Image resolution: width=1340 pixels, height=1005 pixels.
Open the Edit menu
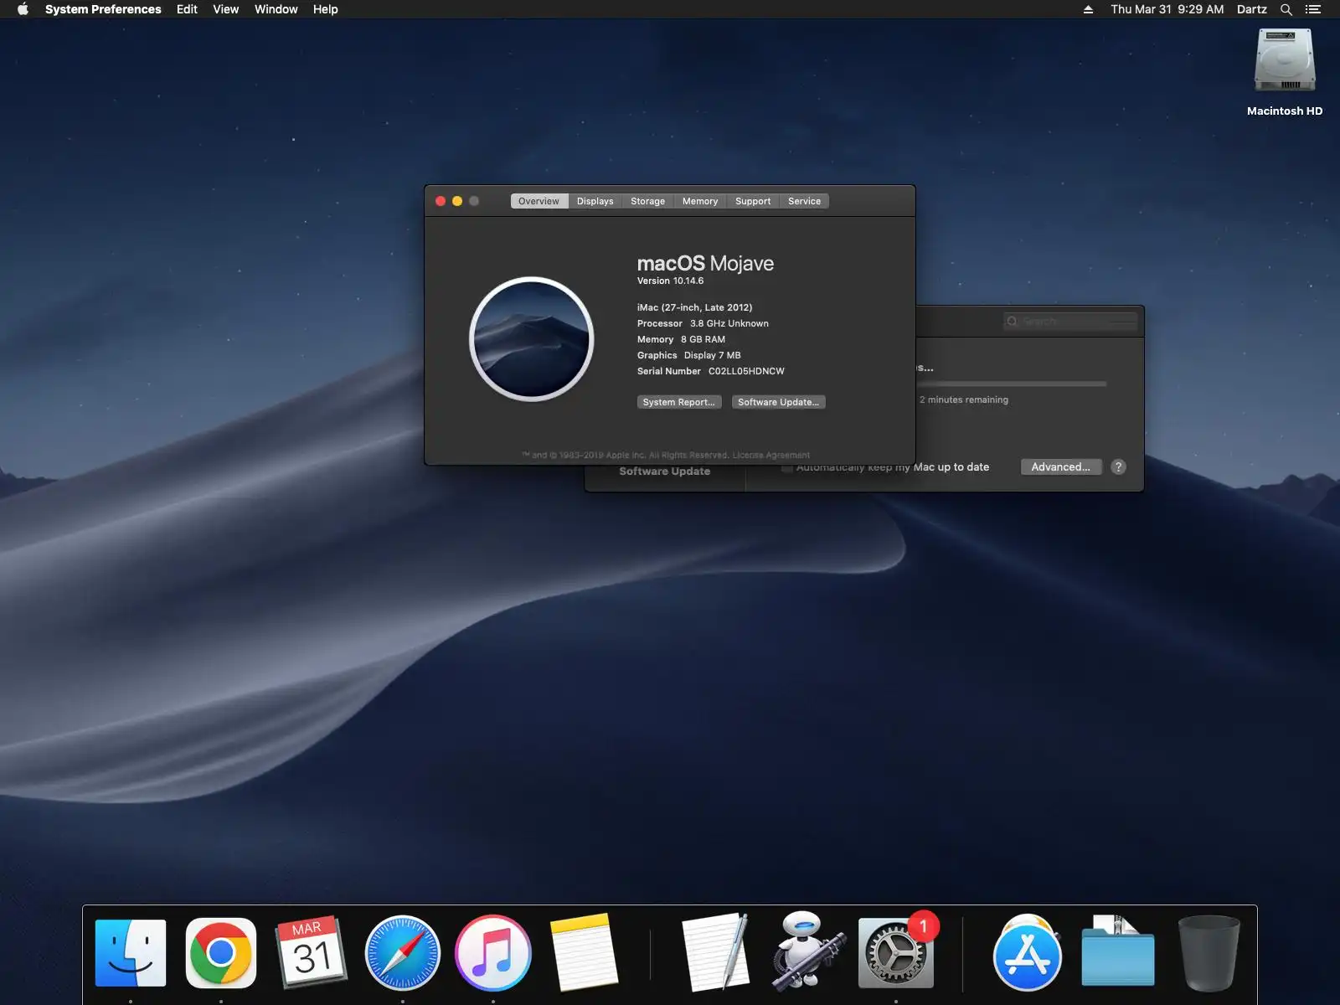click(187, 9)
